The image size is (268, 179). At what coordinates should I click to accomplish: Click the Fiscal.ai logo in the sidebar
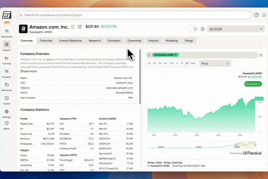(7, 15)
